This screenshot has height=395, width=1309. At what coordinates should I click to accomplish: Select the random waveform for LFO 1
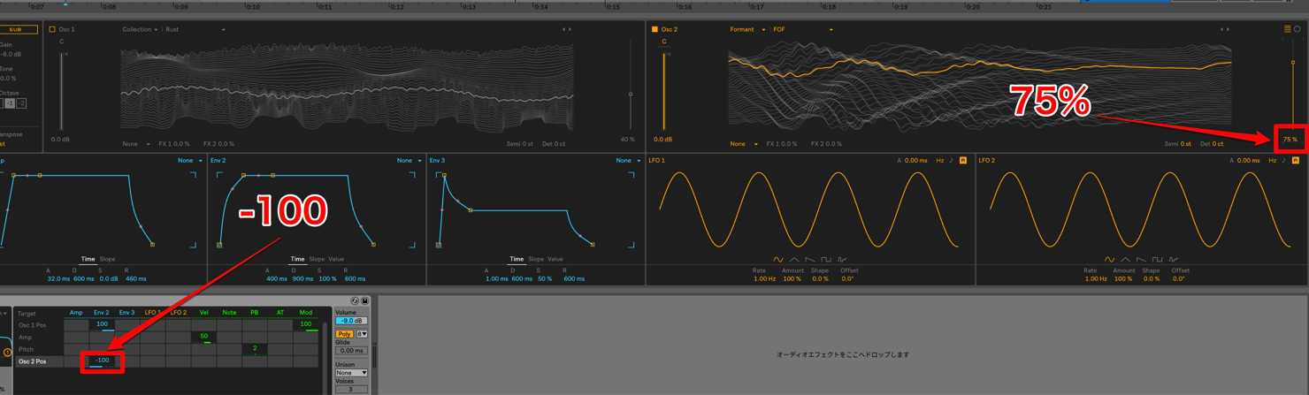tap(842, 260)
